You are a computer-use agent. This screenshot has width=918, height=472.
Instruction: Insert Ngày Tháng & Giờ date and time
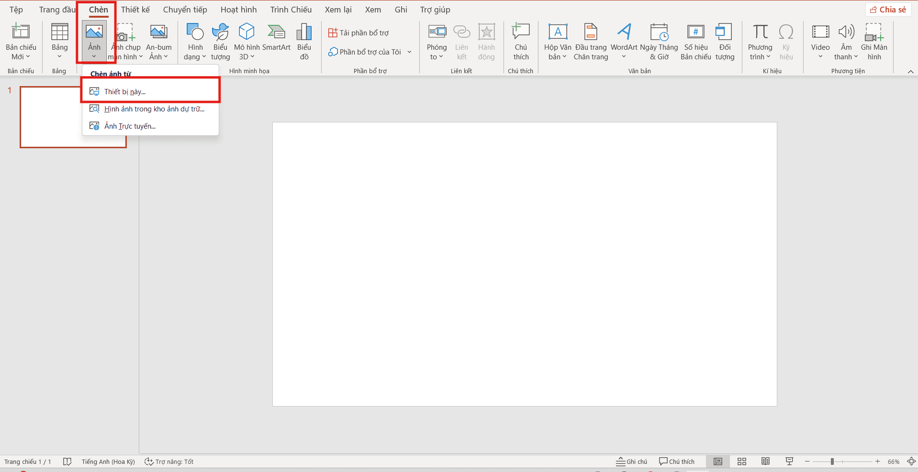659,33
